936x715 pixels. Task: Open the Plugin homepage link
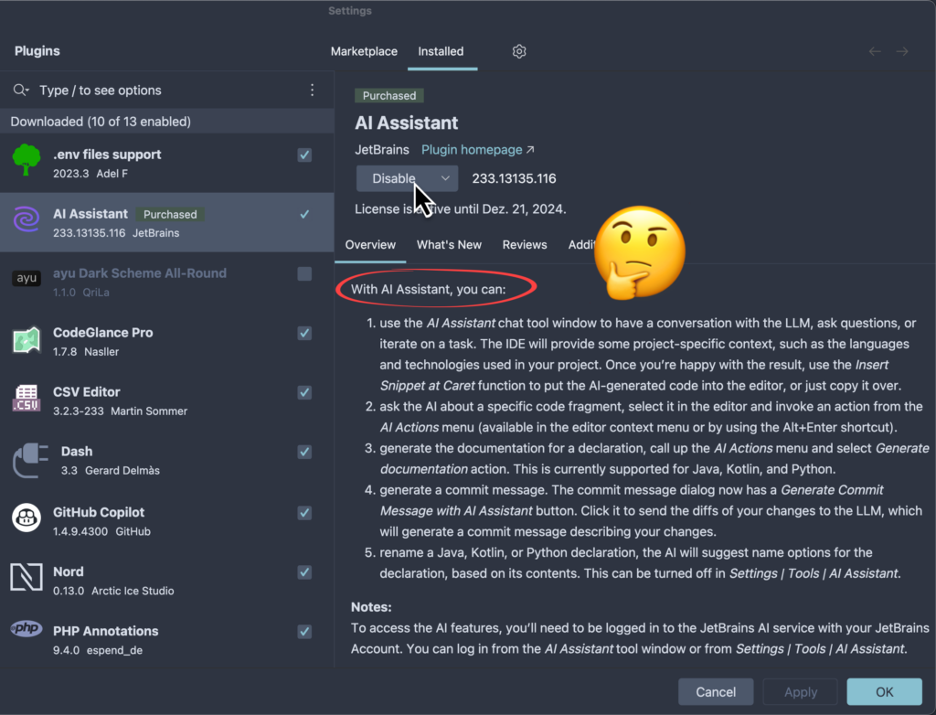click(x=477, y=149)
